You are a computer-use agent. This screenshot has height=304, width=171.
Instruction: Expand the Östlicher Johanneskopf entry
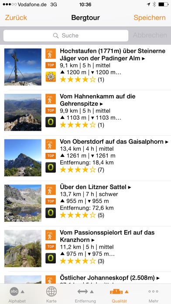click(x=109, y=278)
